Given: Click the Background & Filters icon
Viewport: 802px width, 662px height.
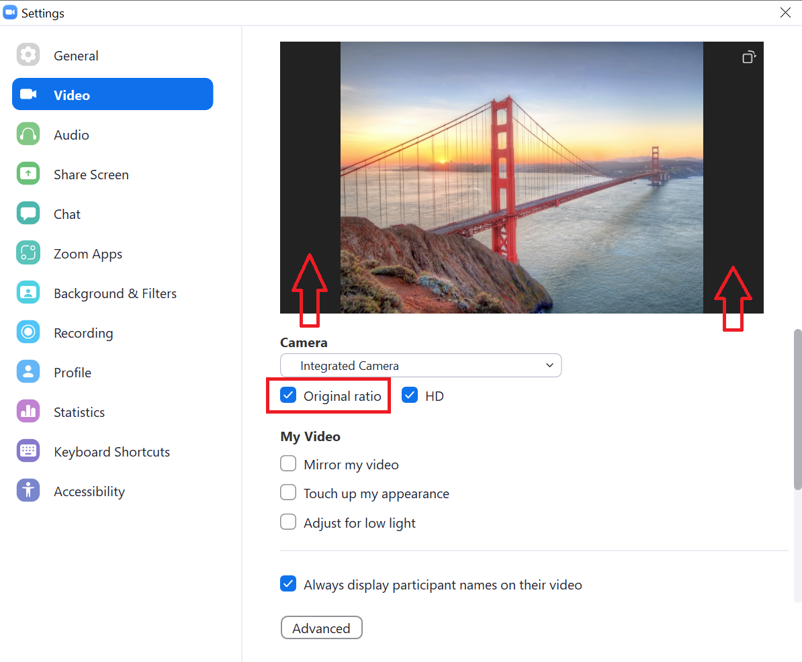Looking at the screenshot, I should (x=28, y=292).
